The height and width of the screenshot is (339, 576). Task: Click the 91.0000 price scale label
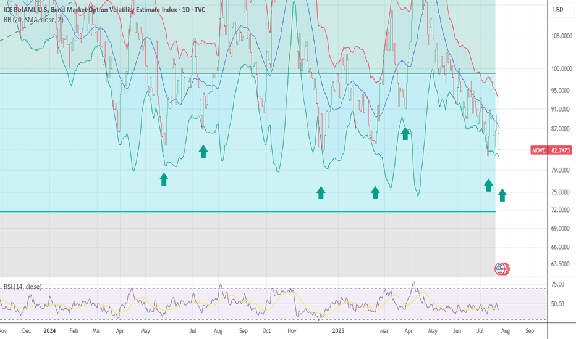tap(561, 109)
